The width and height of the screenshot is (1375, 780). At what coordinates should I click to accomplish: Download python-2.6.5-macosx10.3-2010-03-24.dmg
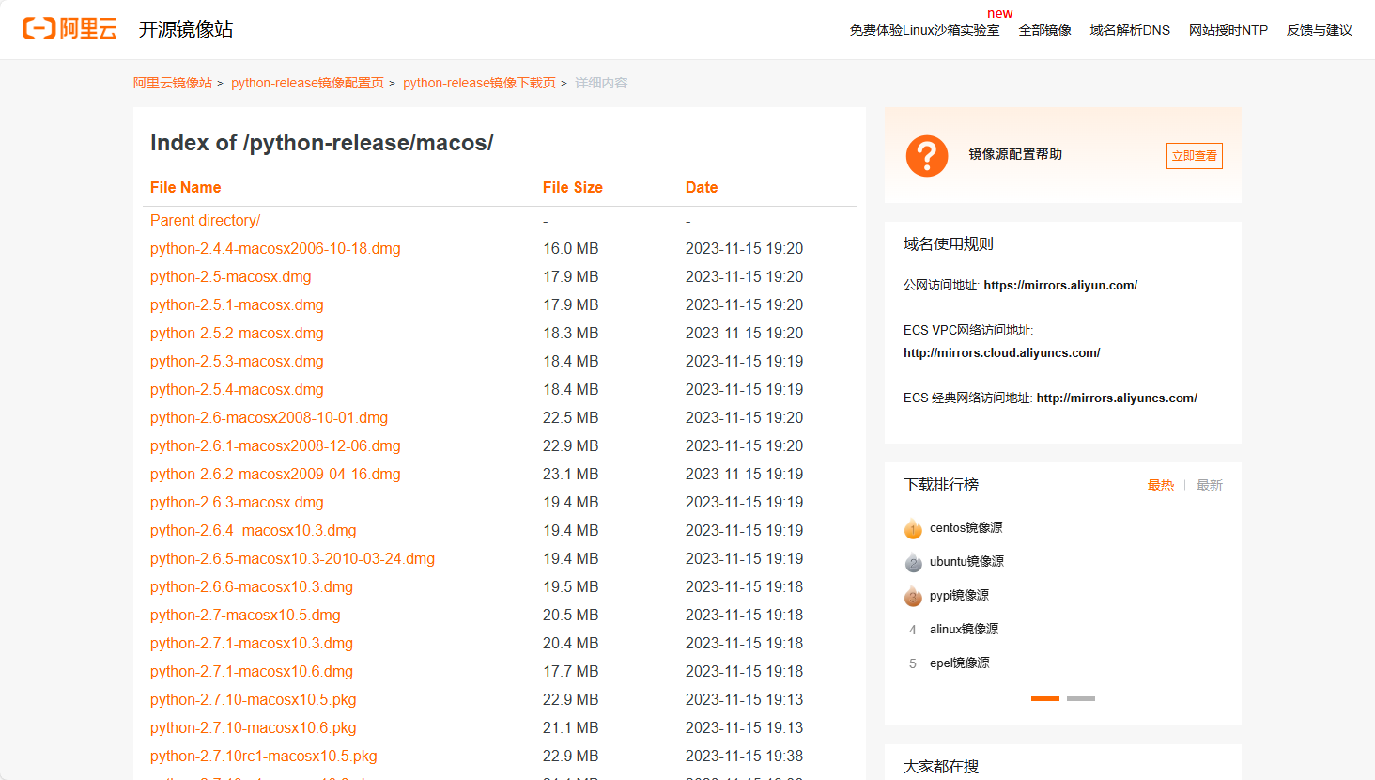(x=292, y=558)
